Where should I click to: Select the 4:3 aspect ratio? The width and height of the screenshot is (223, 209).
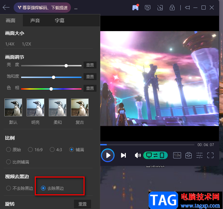56,149
